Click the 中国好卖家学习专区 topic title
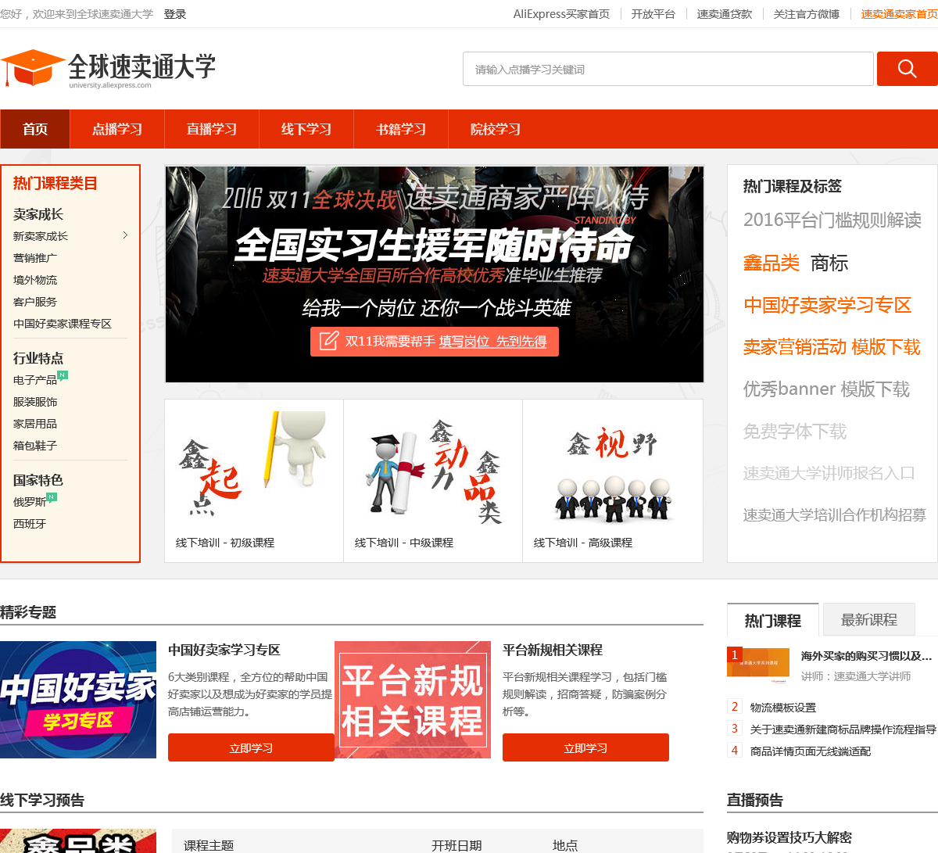 click(x=224, y=650)
